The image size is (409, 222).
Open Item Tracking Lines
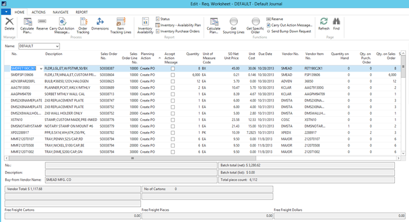(120, 25)
